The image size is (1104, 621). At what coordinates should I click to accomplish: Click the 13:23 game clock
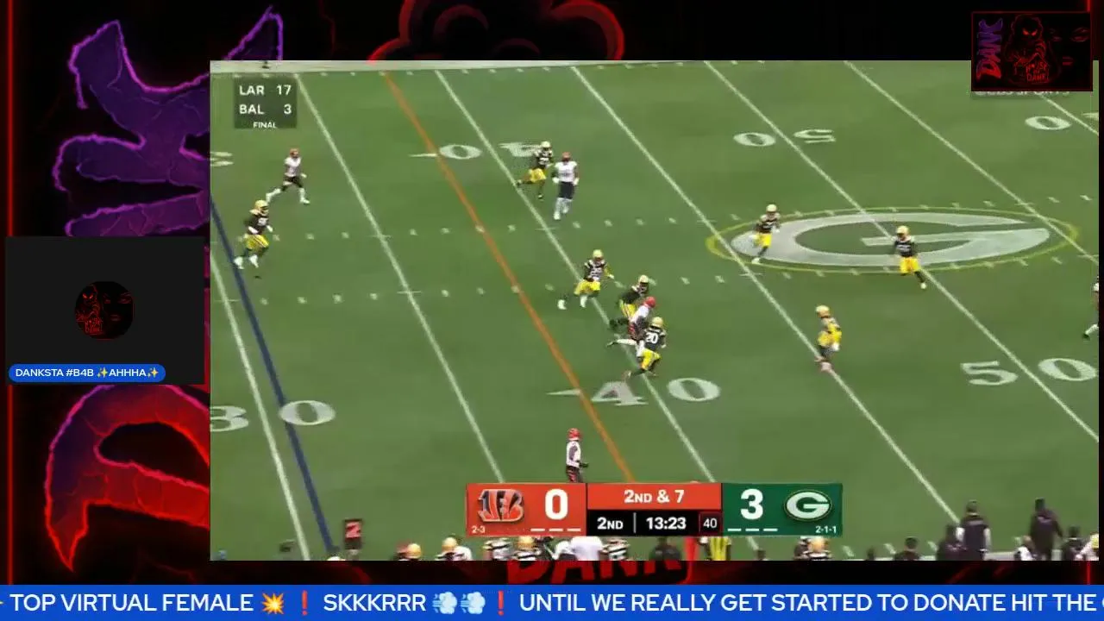coord(666,524)
